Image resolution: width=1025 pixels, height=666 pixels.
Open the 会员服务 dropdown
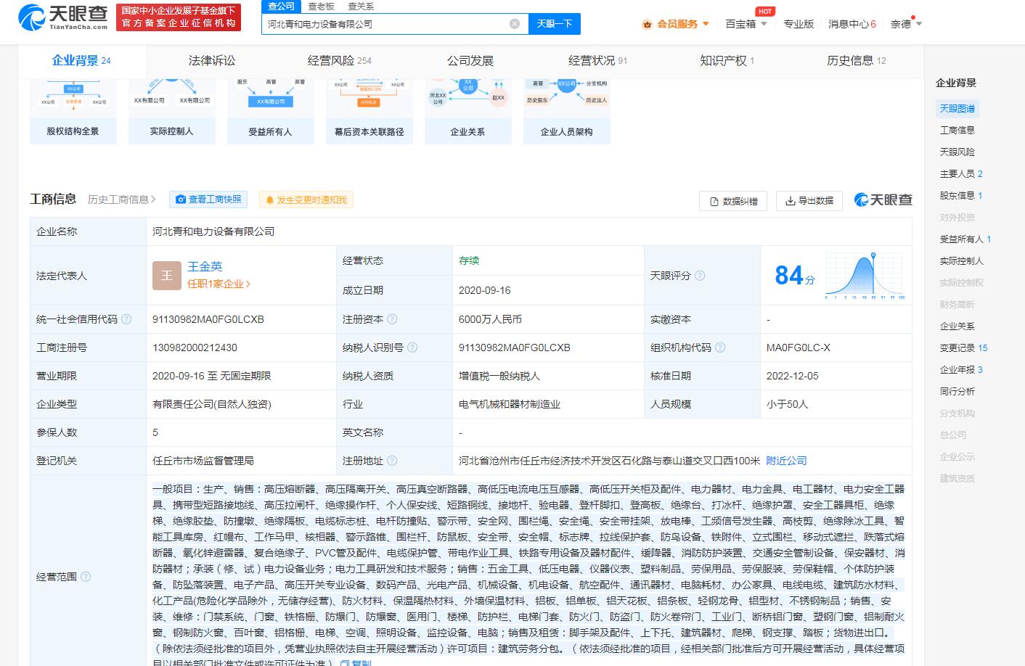[x=676, y=24]
